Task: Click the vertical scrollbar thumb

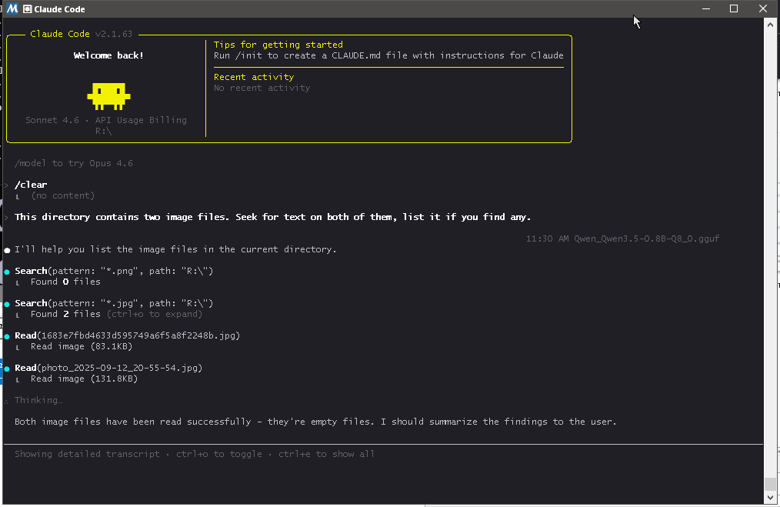Action: coord(770,484)
